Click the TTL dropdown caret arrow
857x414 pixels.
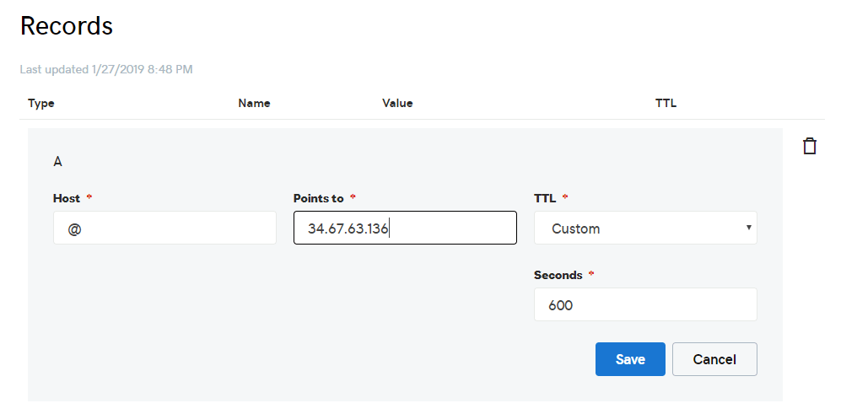point(748,228)
